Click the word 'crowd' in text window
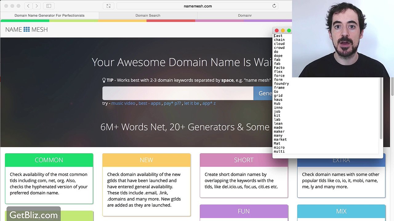 pyautogui.click(x=279, y=48)
